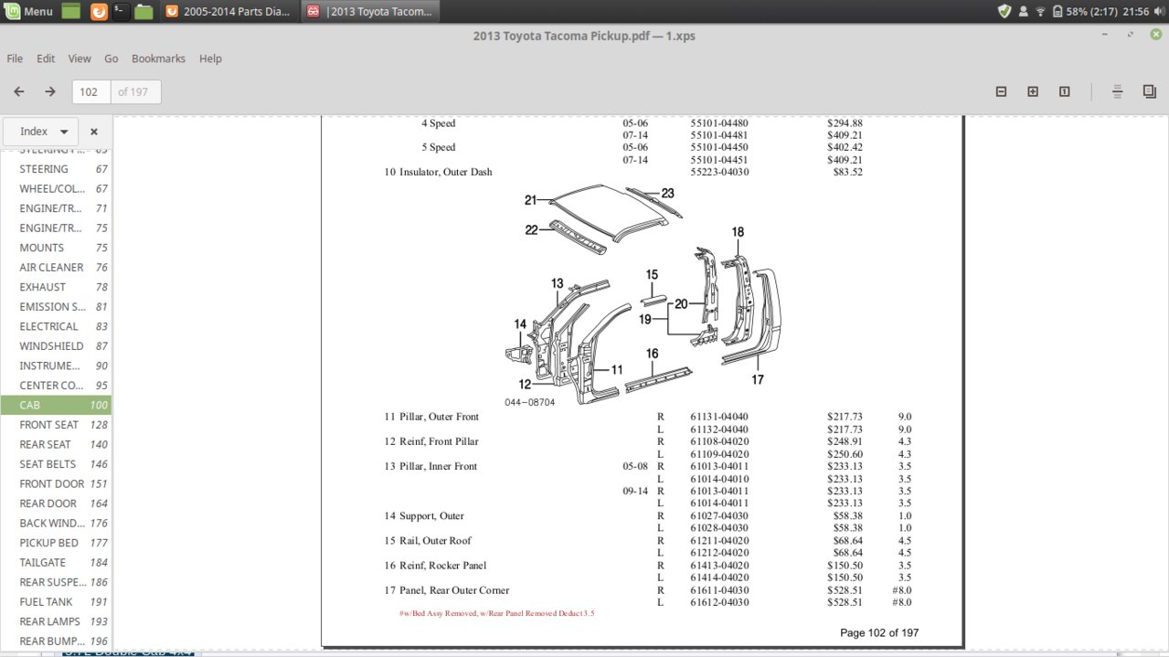Switch to the 2005-2014 Parts Dia... window
The image size is (1169, 657).
pos(228,12)
